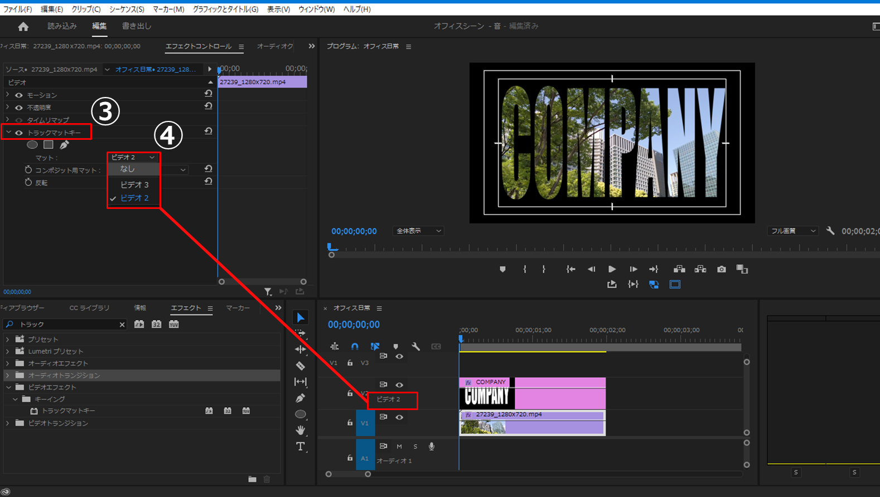This screenshot has height=497, width=880.
Task: Select the Type tool (T)
Action: [x=300, y=446]
